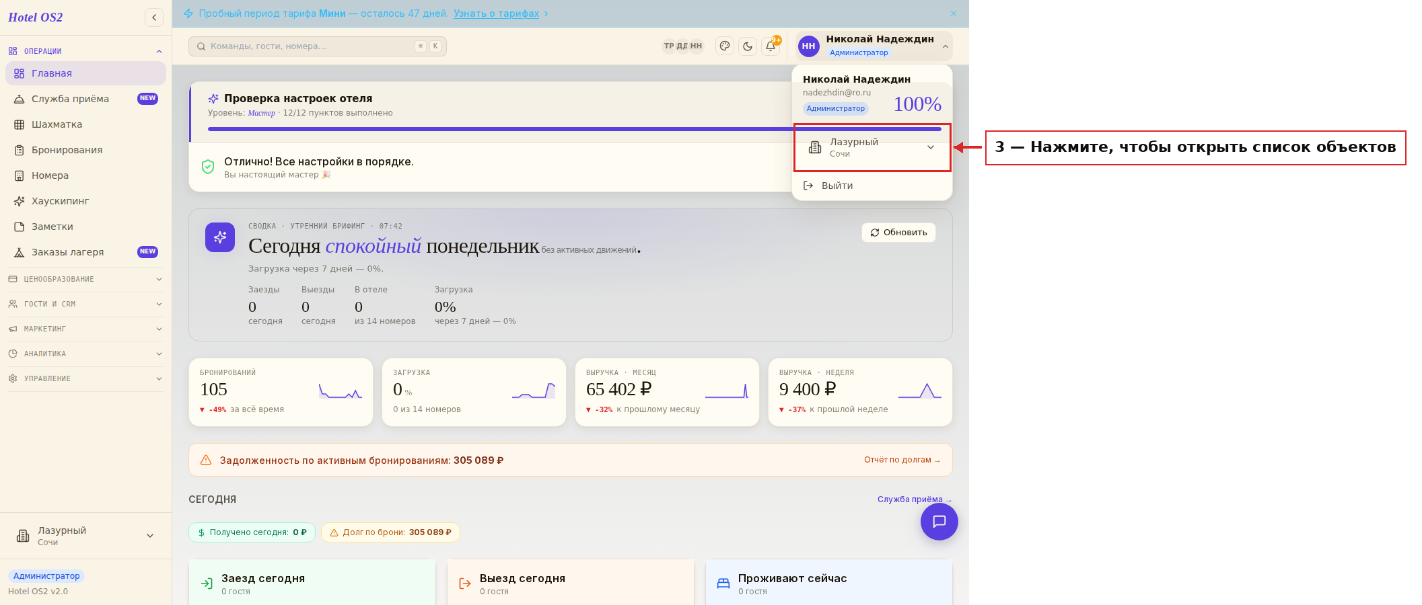Toggle dark mode moon icon
This screenshot has height=605, width=1422.
pyautogui.click(x=748, y=46)
